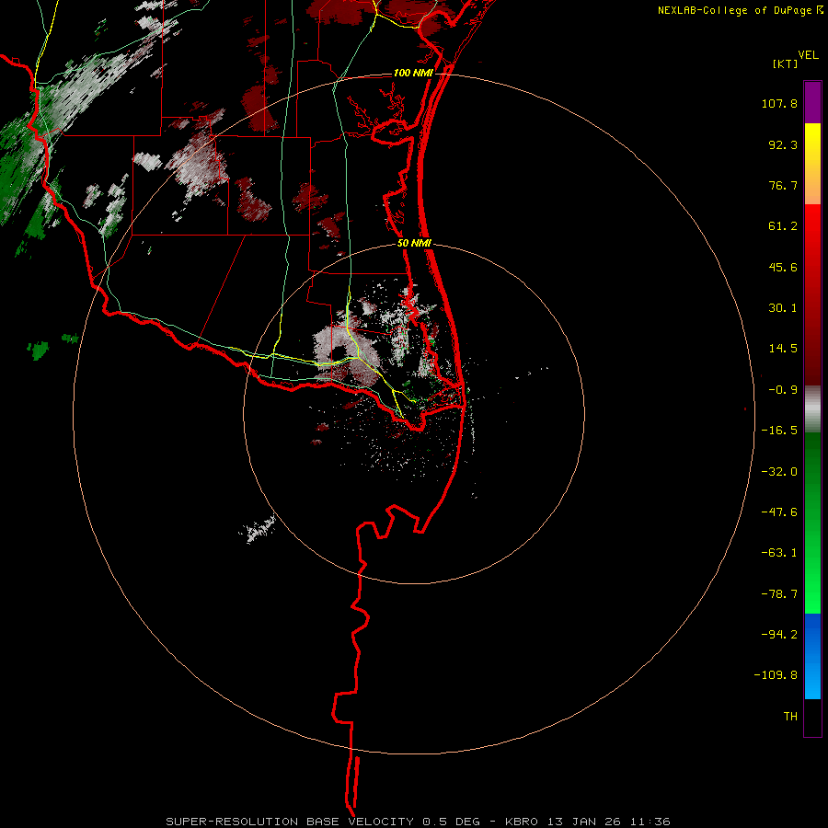Pick the blue segment of the color bar
This screenshot has width=828, height=828.
click(x=812, y=656)
